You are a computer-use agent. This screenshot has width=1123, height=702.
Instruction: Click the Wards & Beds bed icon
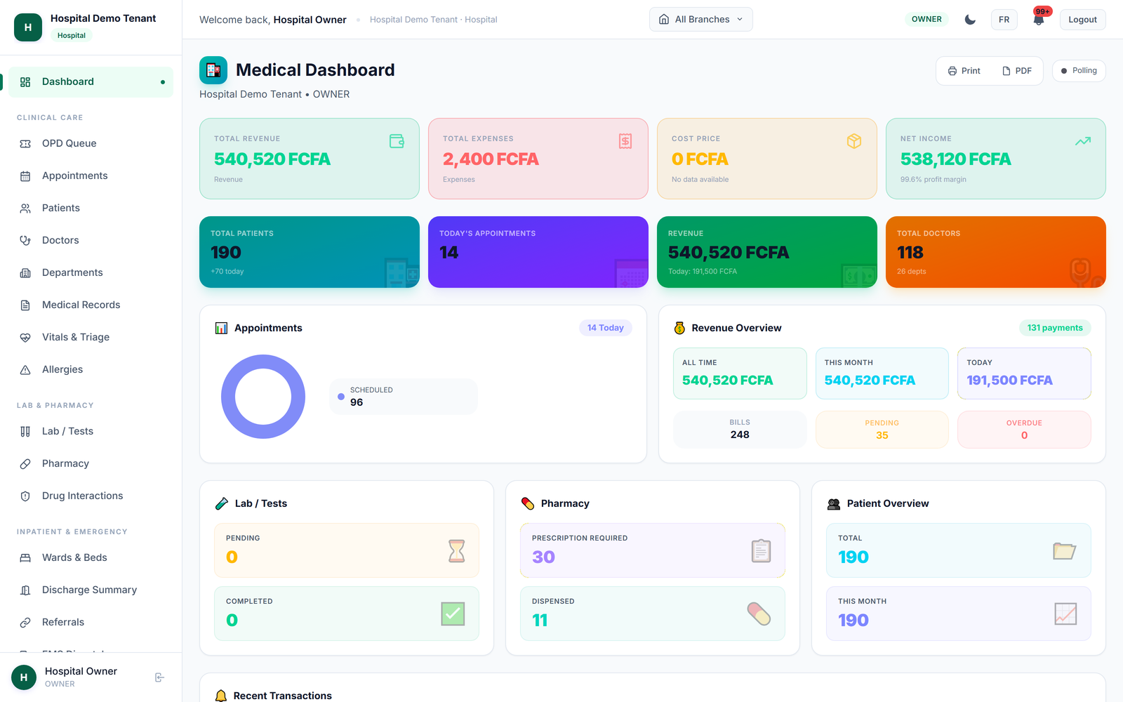[25, 558]
